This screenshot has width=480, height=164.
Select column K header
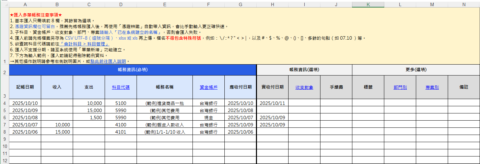pos(368,4)
